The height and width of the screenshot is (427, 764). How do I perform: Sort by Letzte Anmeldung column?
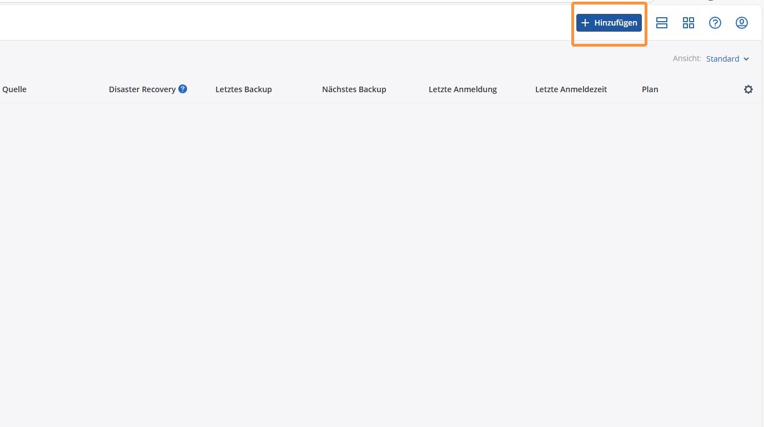coord(463,89)
